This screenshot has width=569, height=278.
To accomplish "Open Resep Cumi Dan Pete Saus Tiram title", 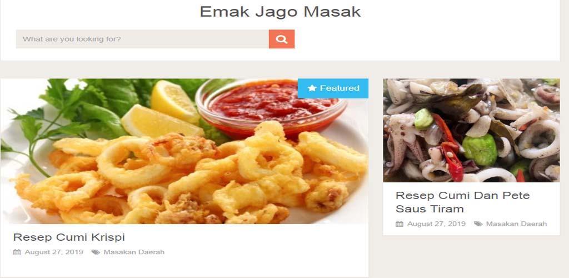I will 463,202.
